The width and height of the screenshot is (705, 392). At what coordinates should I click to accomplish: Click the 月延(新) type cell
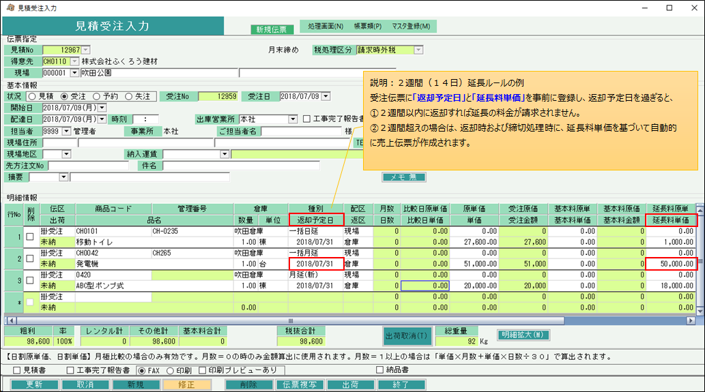315,275
